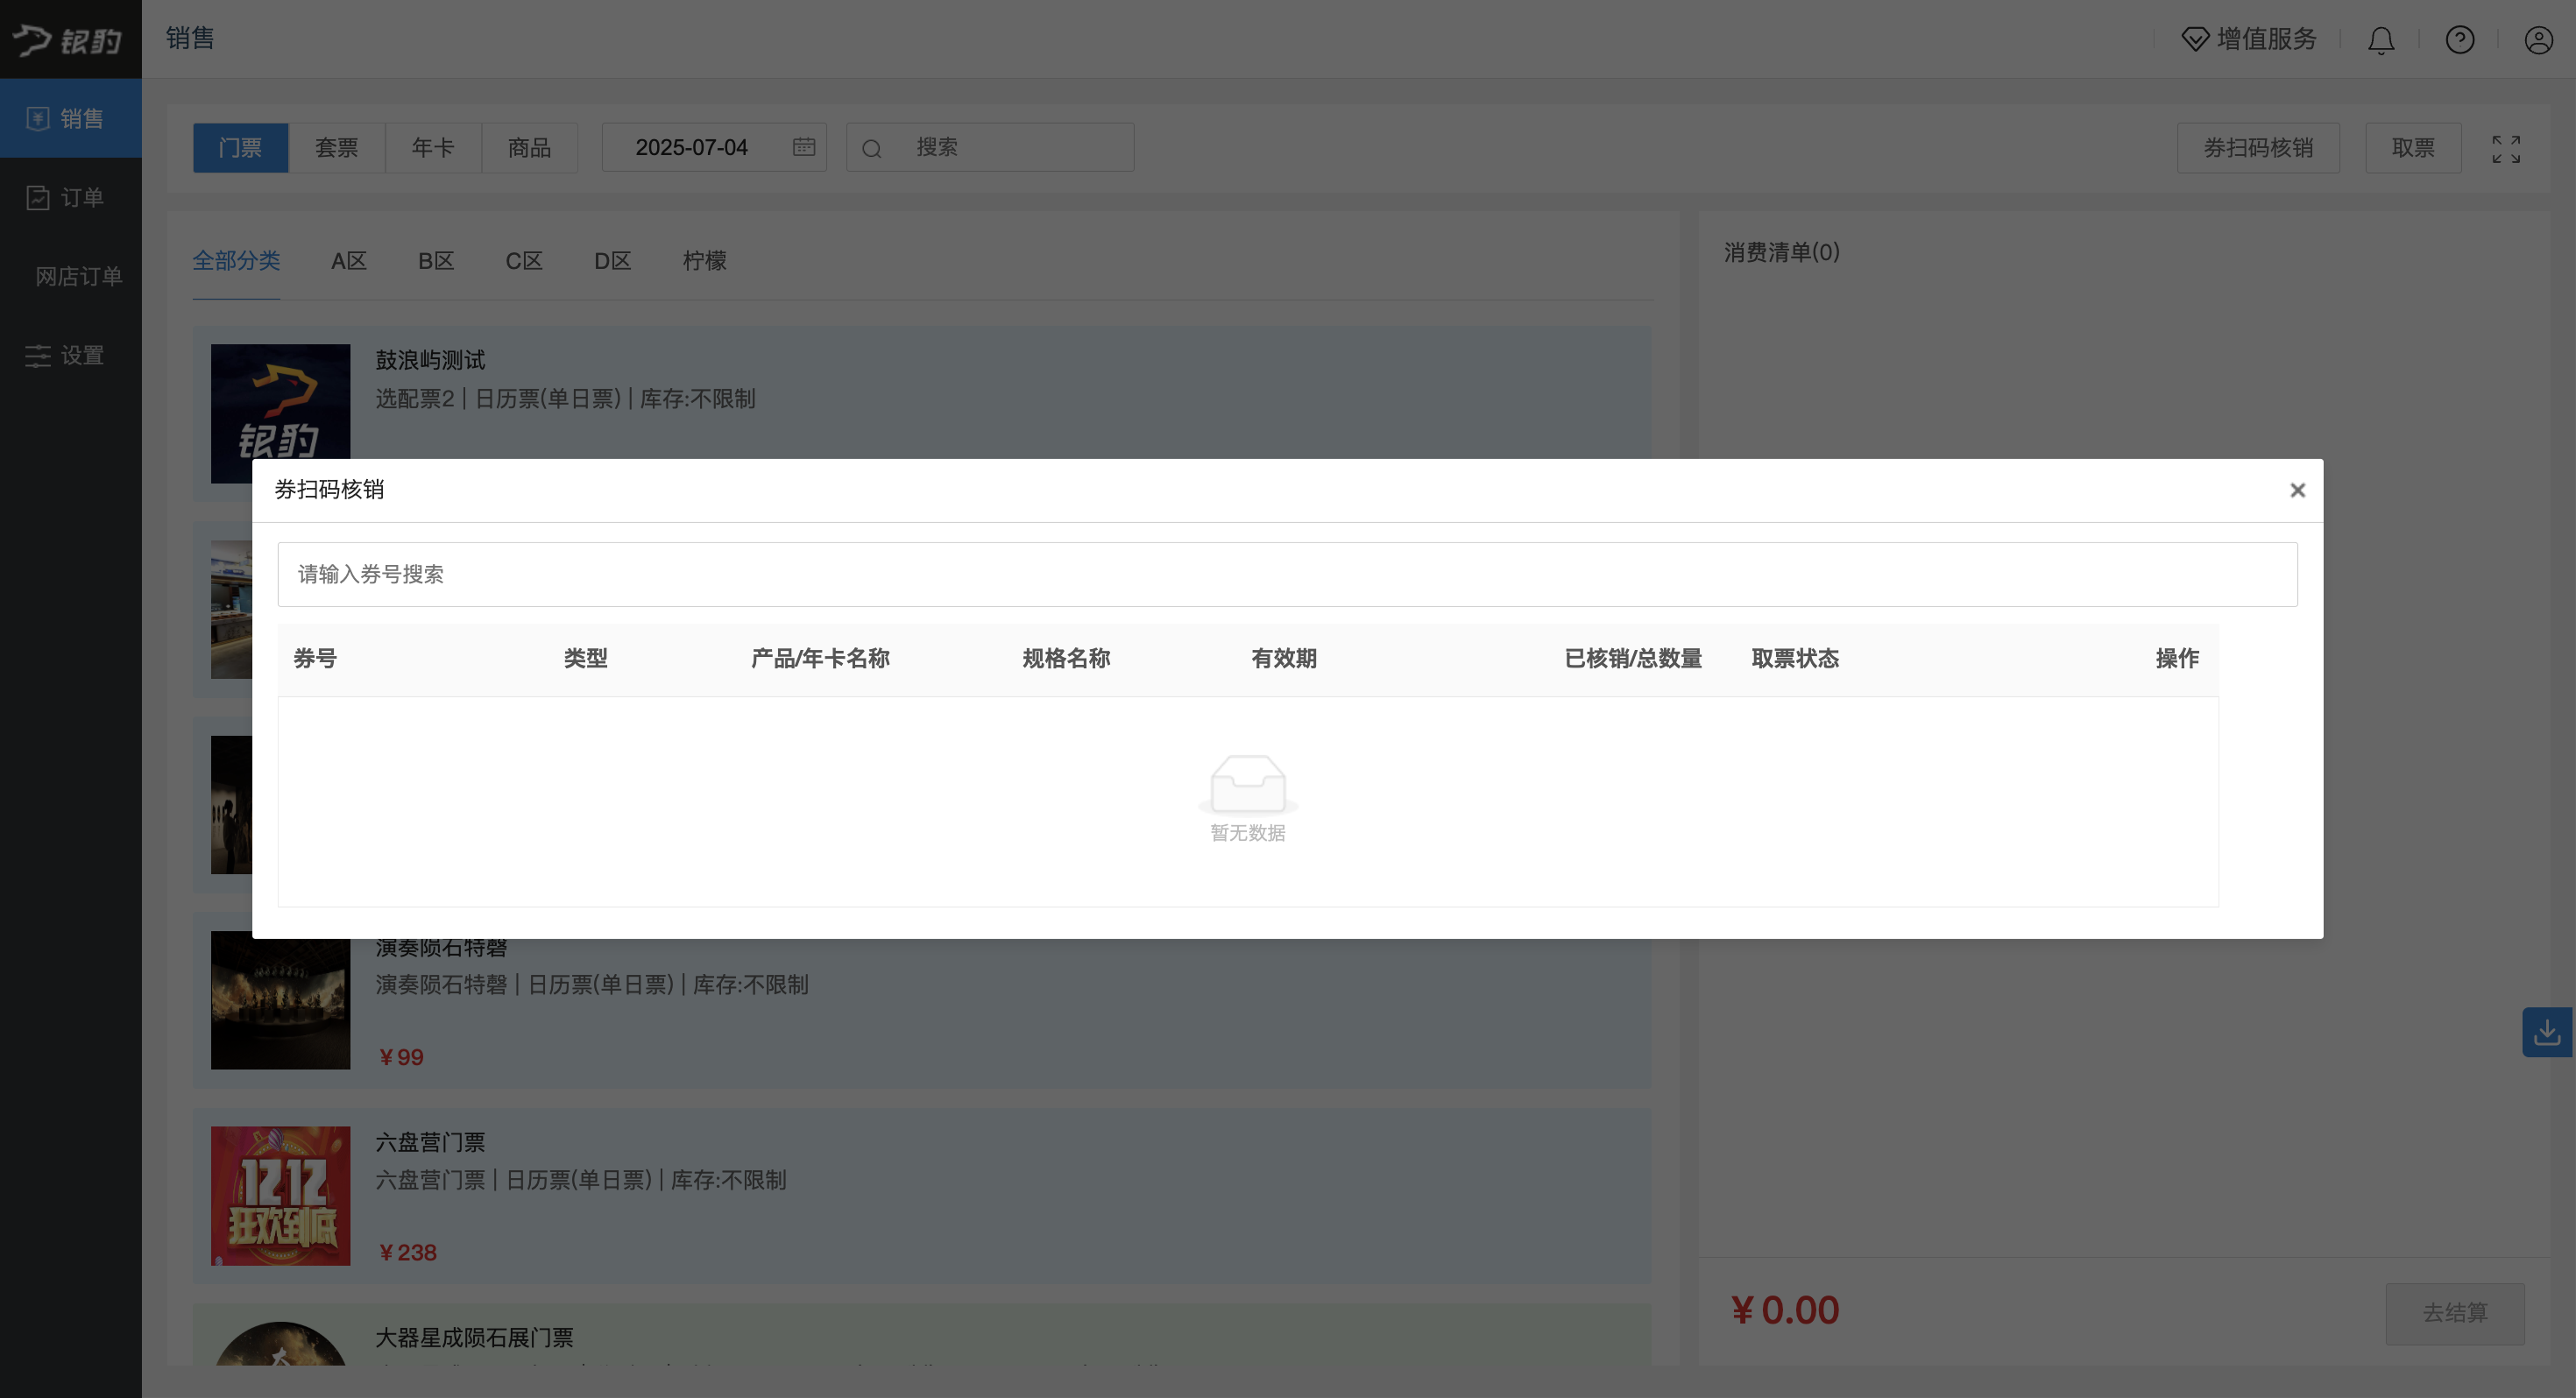2576x1398 pixels.
Task: Open the 设置 sidebar menu
Action: click(x=71, y=355)
